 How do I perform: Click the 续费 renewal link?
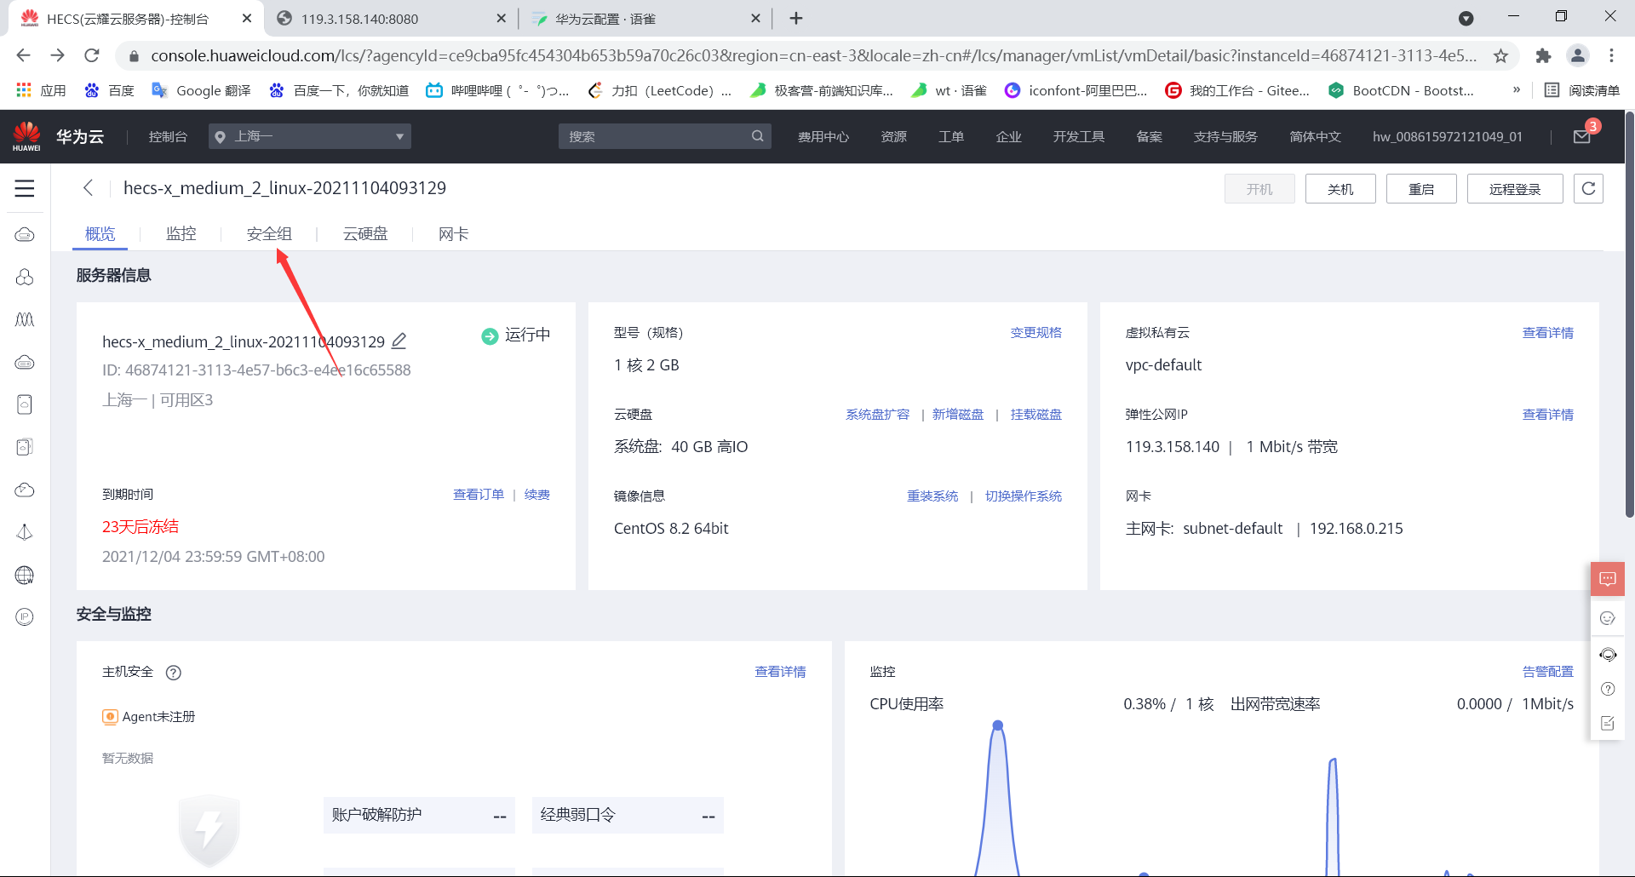tap(537, 495)
